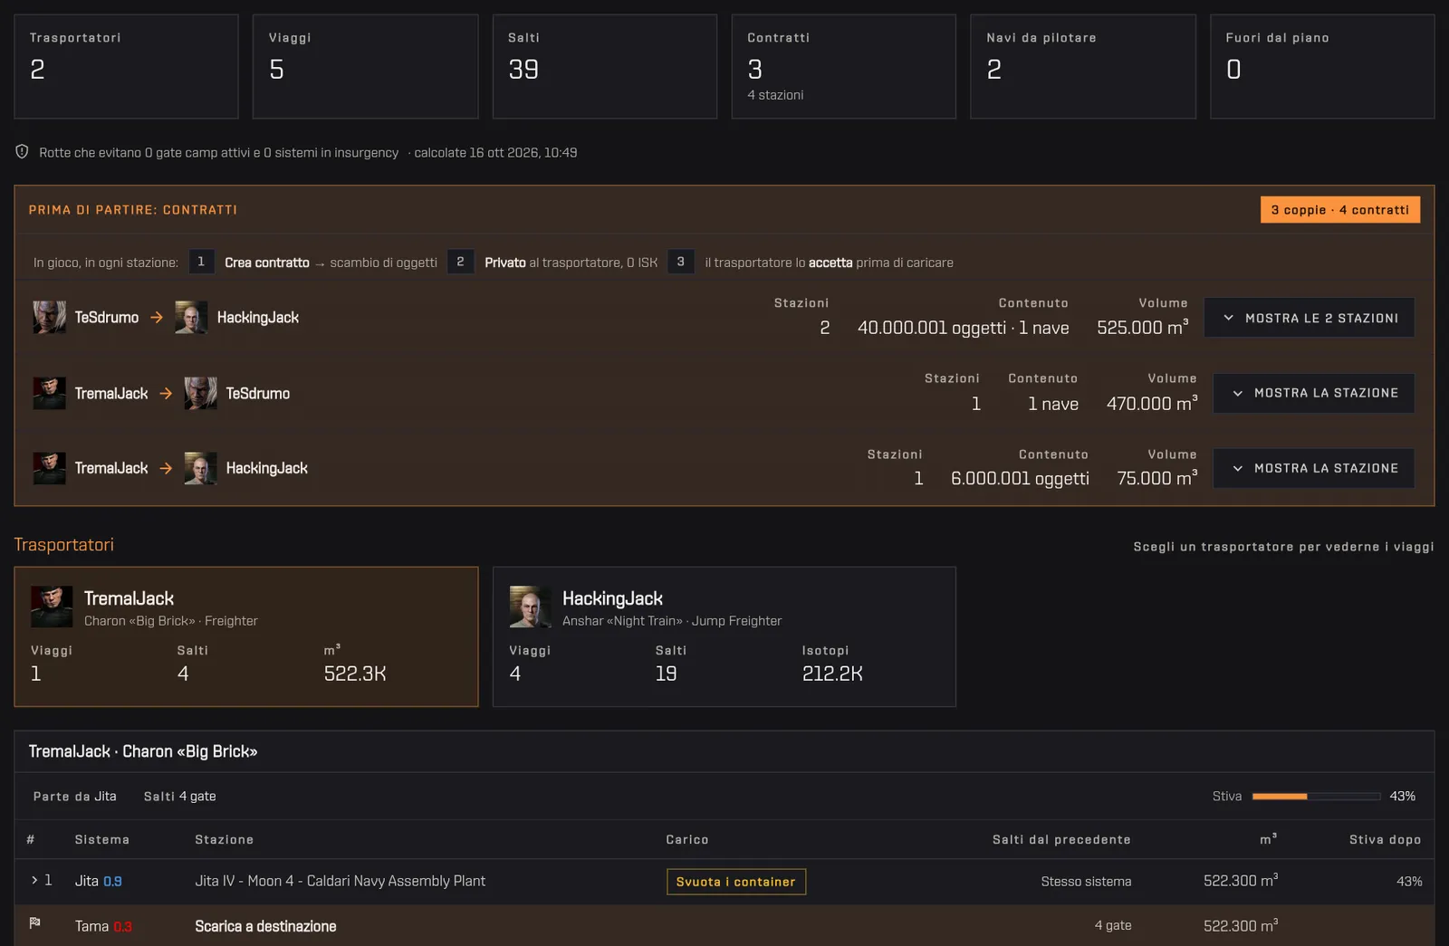Expand "Mostra la stazione" for TremalJack → TeSdrumo

pos(1313,393)
